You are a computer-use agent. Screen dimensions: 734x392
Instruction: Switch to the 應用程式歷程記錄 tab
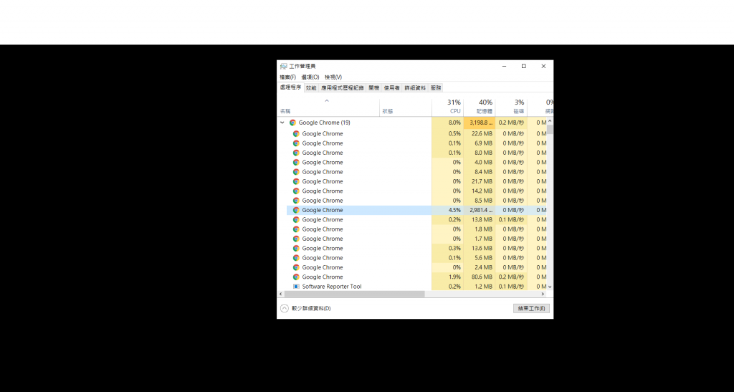click(342, 88)
